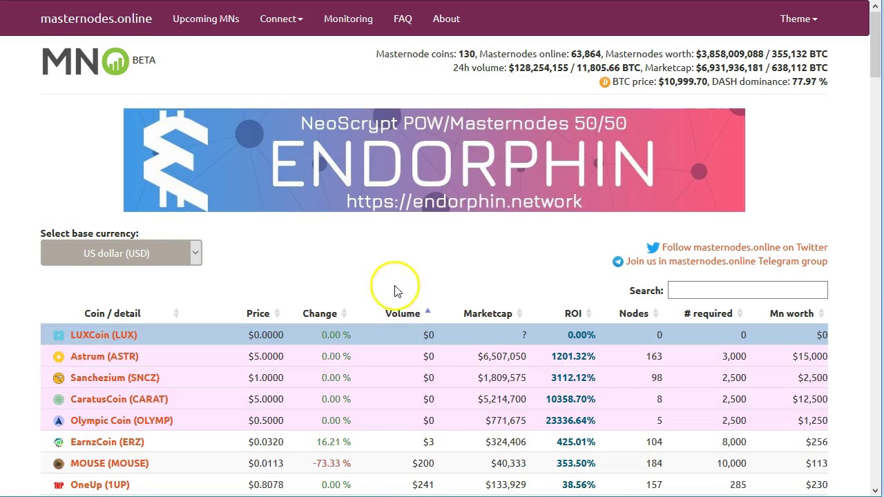
Task: Sort table by Marketcap column
Action: click(x=488, y=313)
